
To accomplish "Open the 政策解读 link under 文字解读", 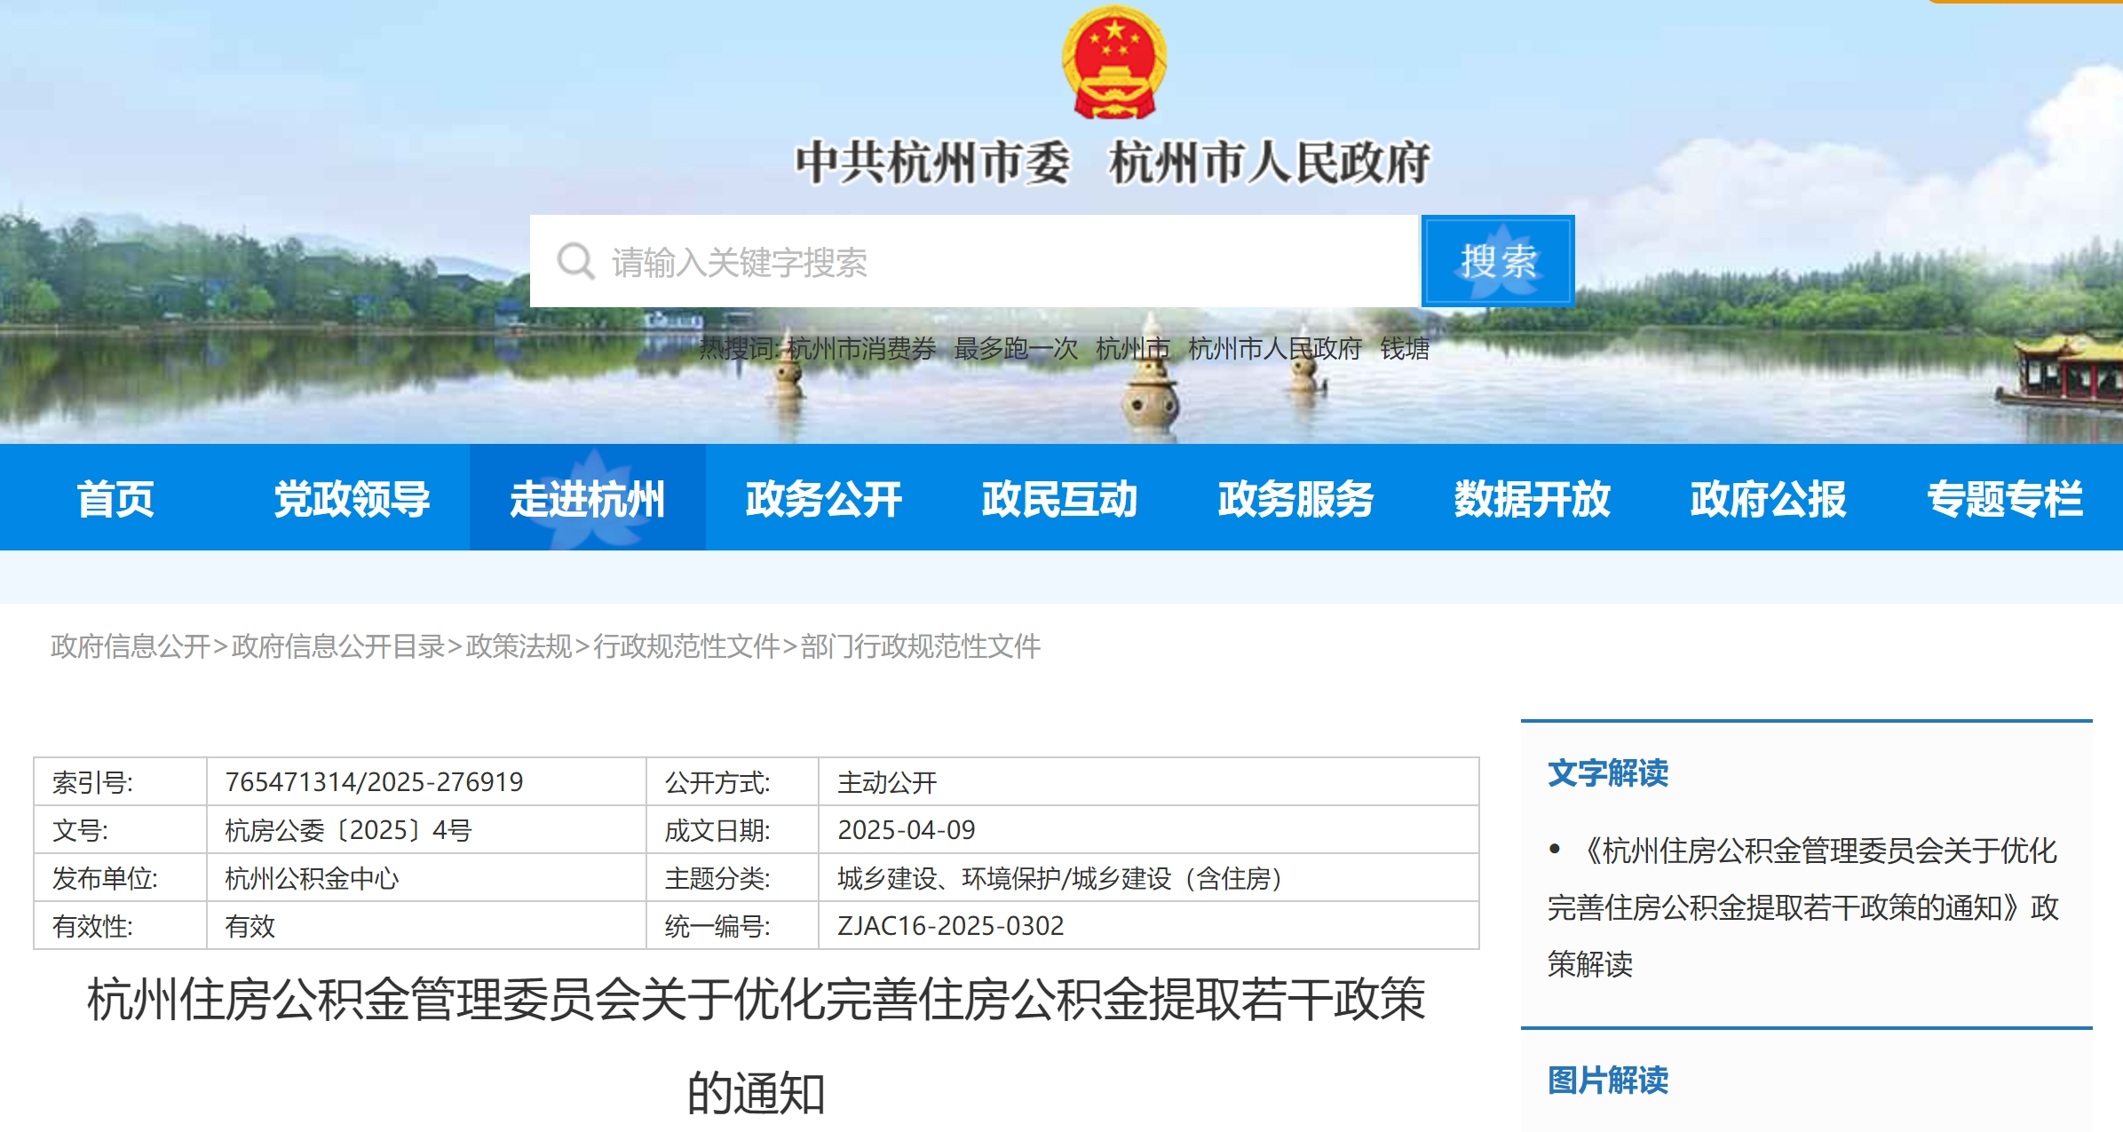I will tap(1802, 906).
